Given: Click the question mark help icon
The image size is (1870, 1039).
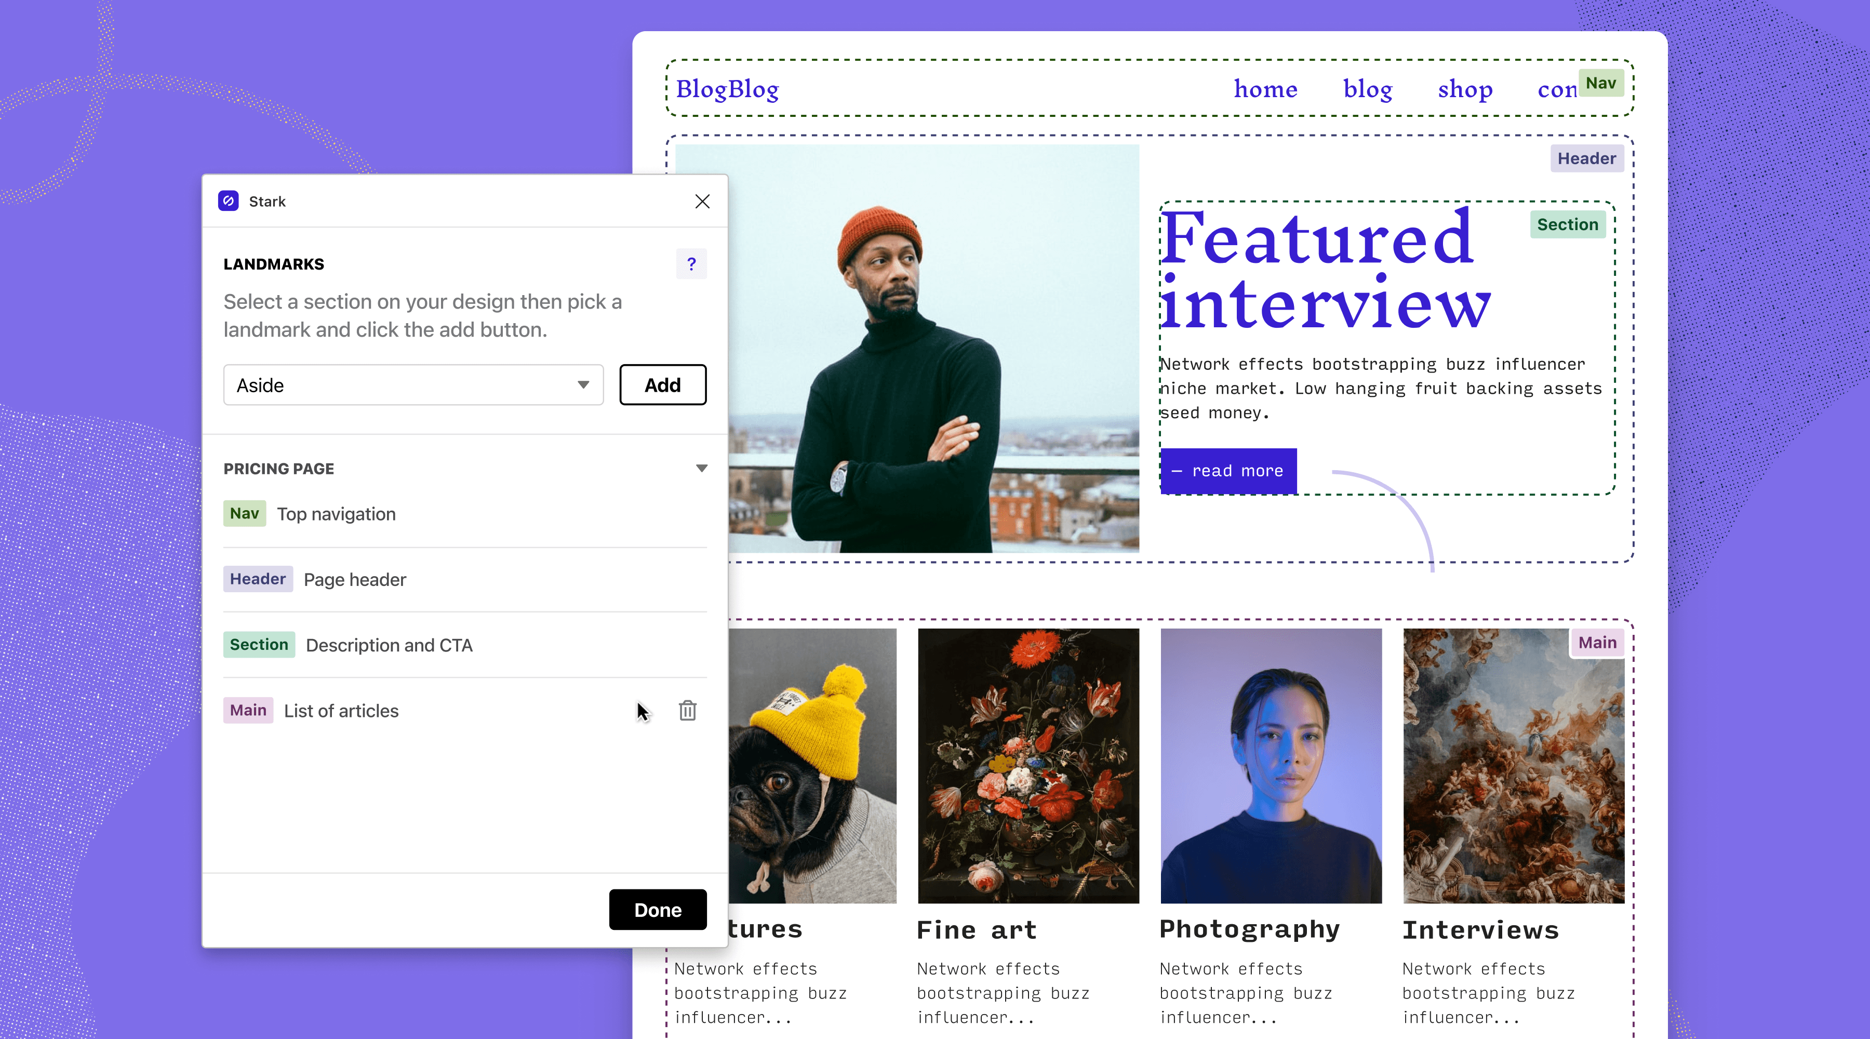Looking at the screenshot, I should pyautogui.click(x=691, y=265).
